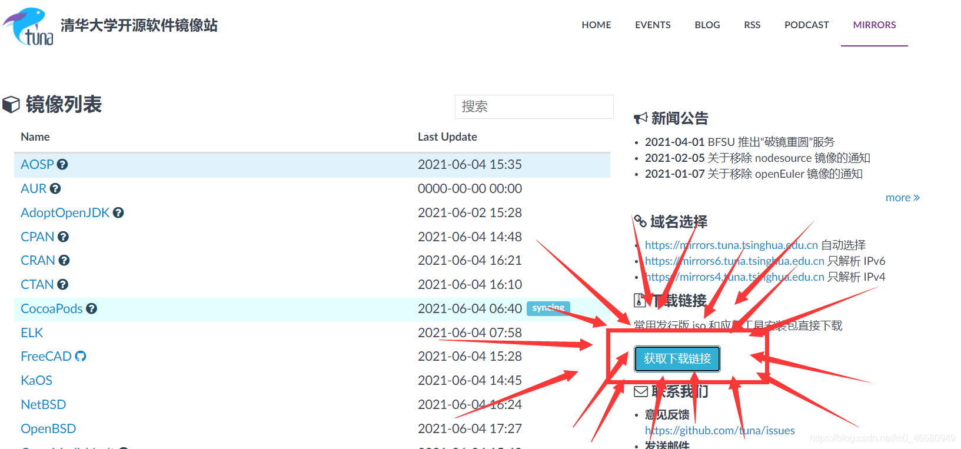The width and height of the screenshot is (961, 449).
Task: Click the cube icon beside 镜像列表
Action: (11, 105)
